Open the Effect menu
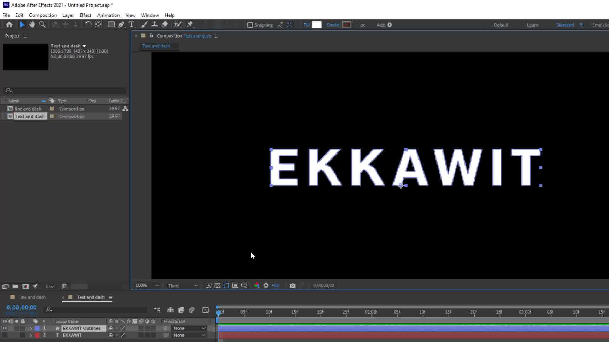Screen dimensions: 609x342 (85, 15)
